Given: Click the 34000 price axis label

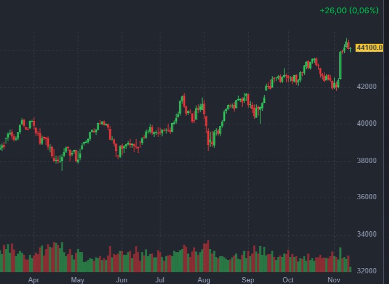Looking at the screenshot, I should tap(367, 234).
